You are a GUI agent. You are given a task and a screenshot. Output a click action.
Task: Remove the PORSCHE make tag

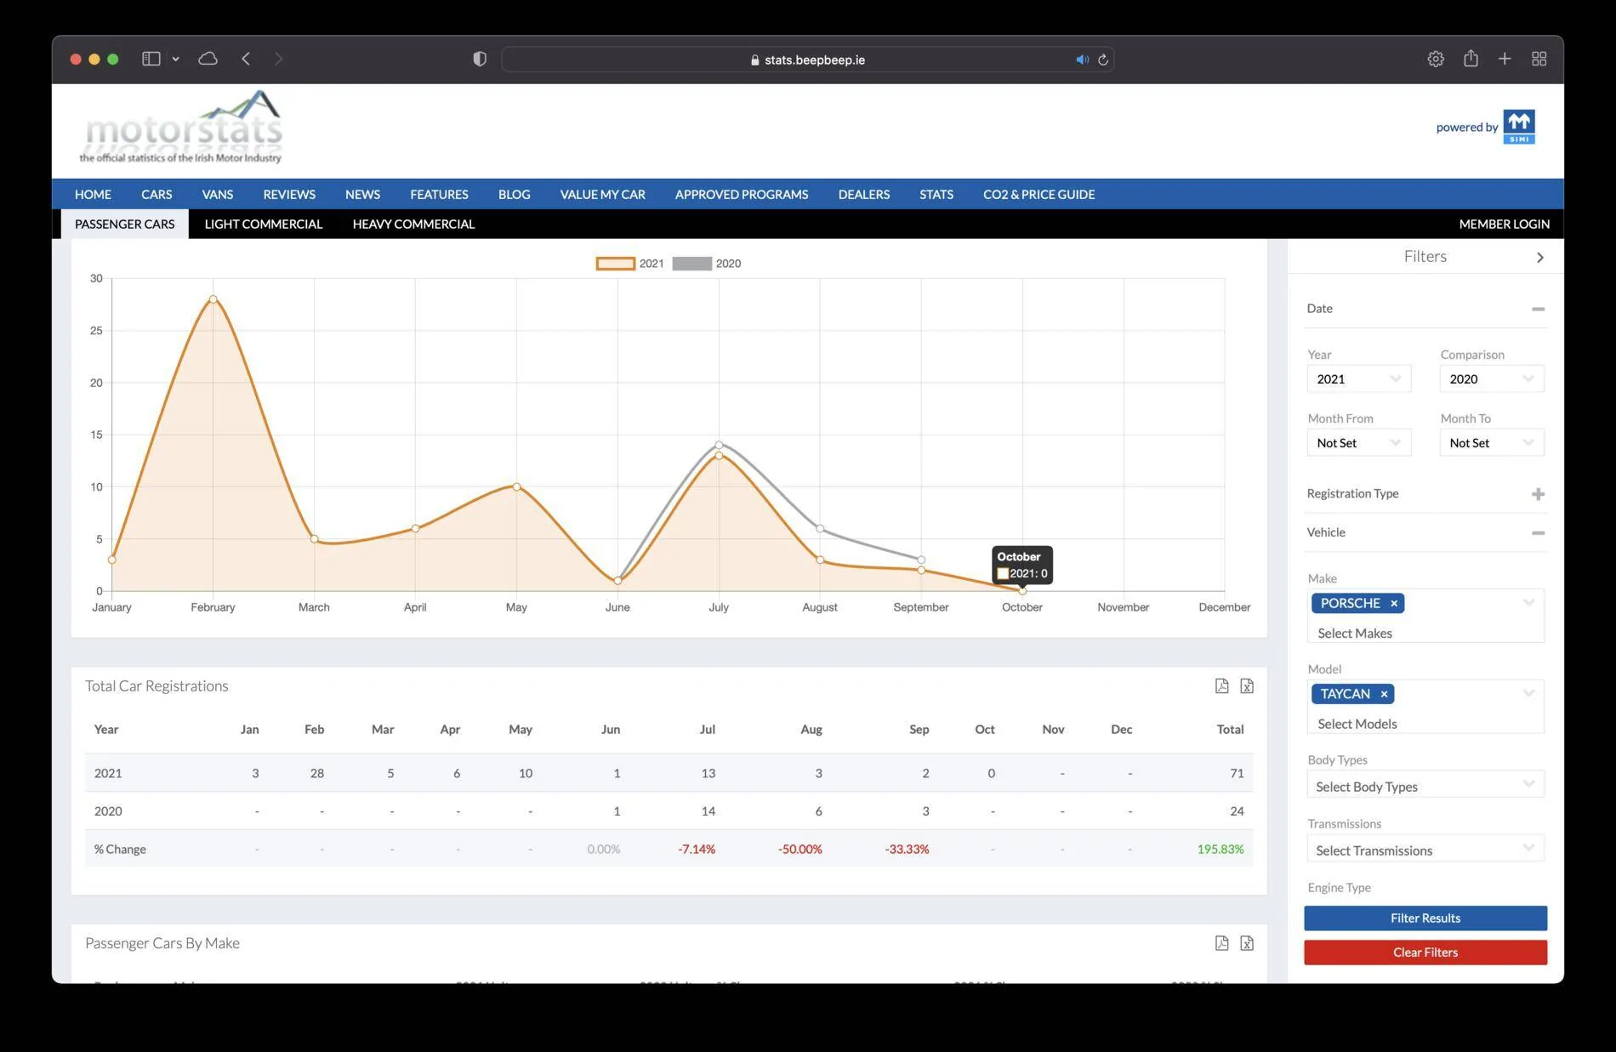click(x=1394, y=603)
